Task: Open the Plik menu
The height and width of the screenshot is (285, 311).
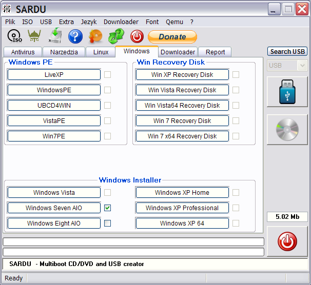Action: pyautogui.click(x=10, y=22)
